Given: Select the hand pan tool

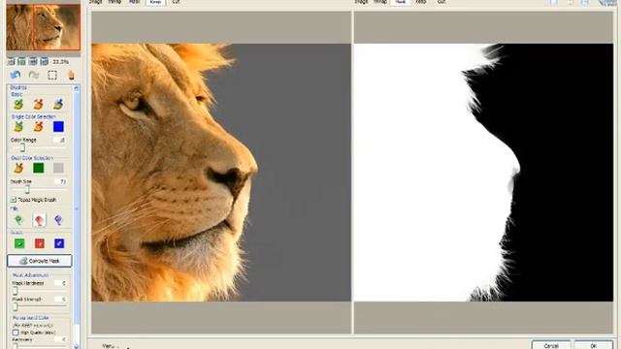Looking at the screenshot, I should (71, 75).
